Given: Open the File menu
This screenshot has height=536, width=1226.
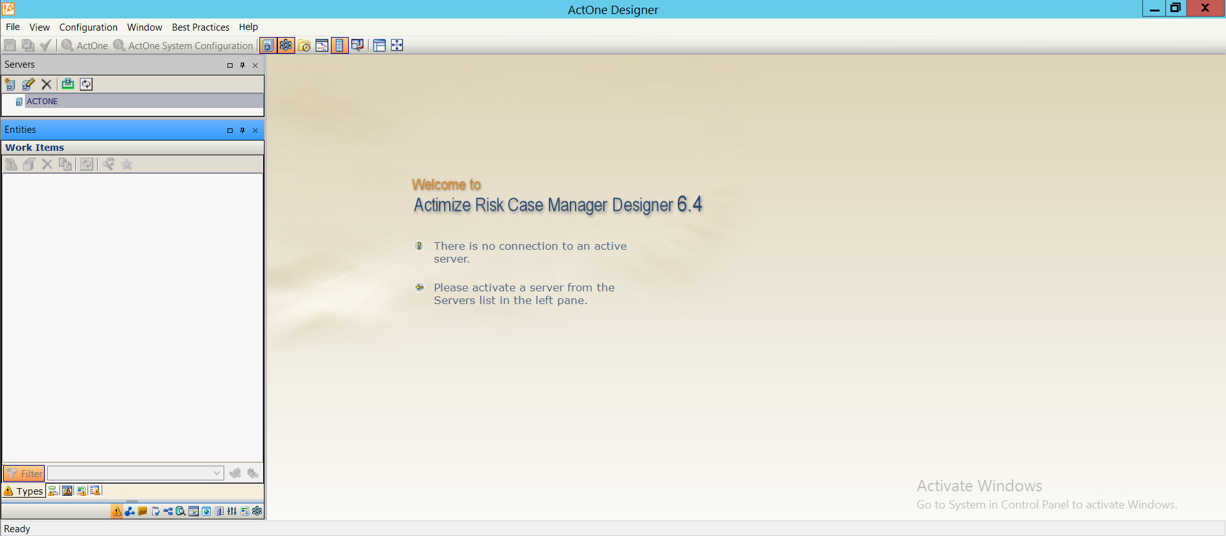Looking at the screenshot, I should pos(13,27).
